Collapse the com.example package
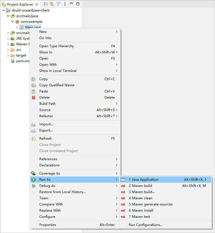215x233 pixels. 13,22
